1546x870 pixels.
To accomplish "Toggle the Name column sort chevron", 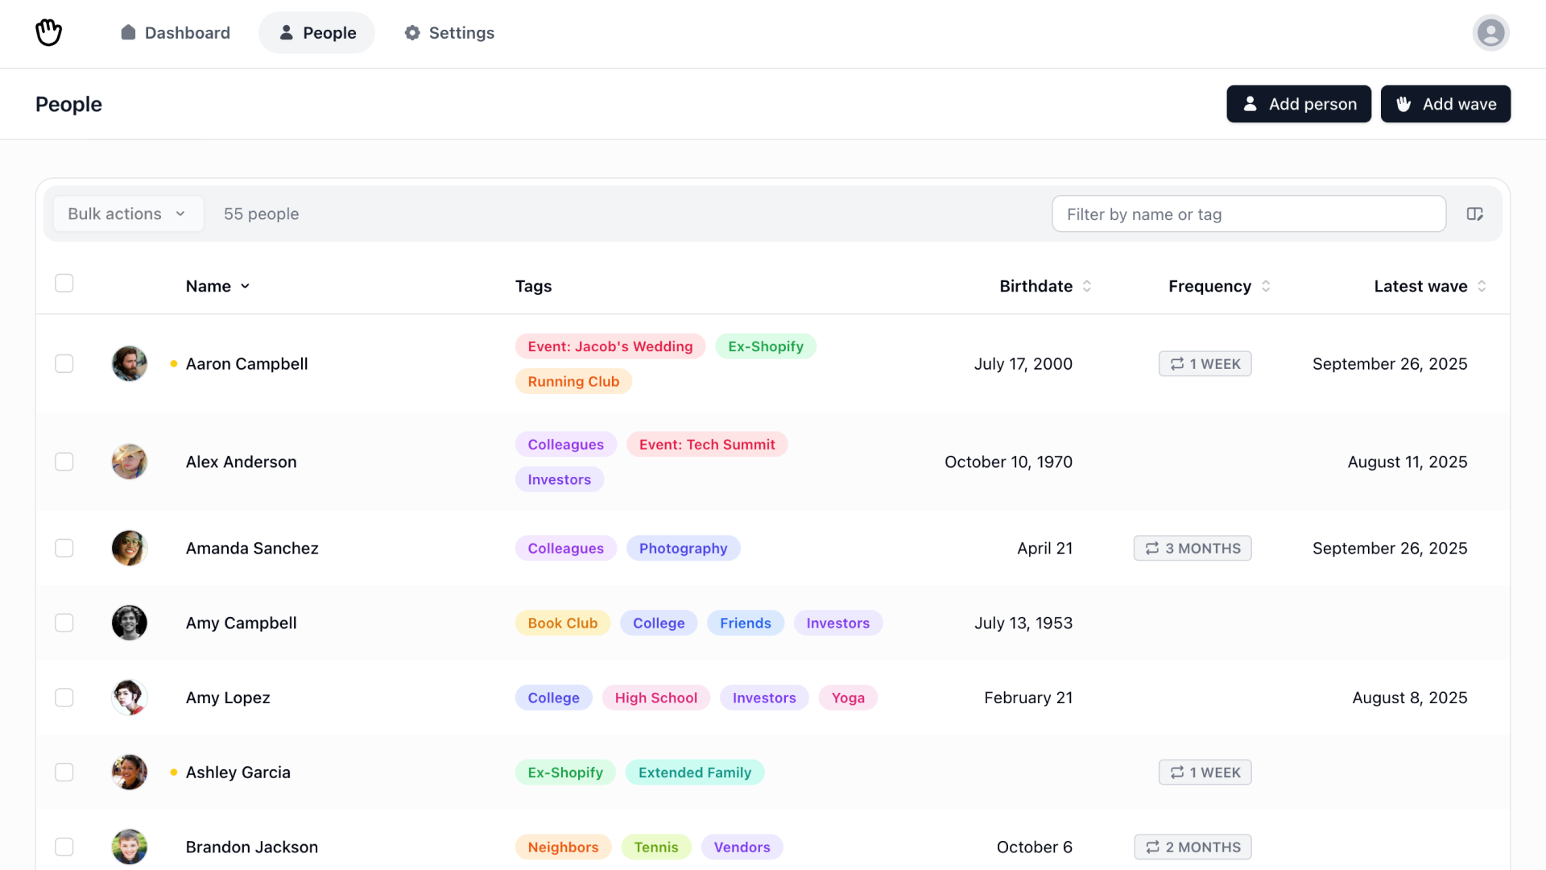I will pyautogui.click(x=246, y=286).
